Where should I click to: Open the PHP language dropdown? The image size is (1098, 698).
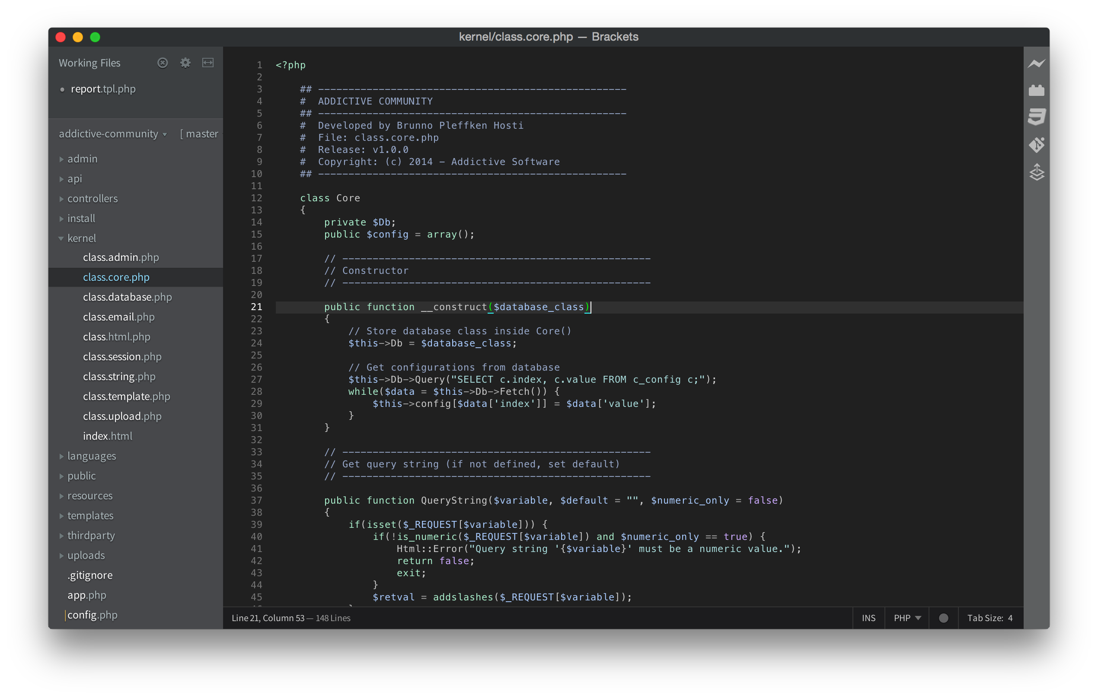tap(907, 618)
